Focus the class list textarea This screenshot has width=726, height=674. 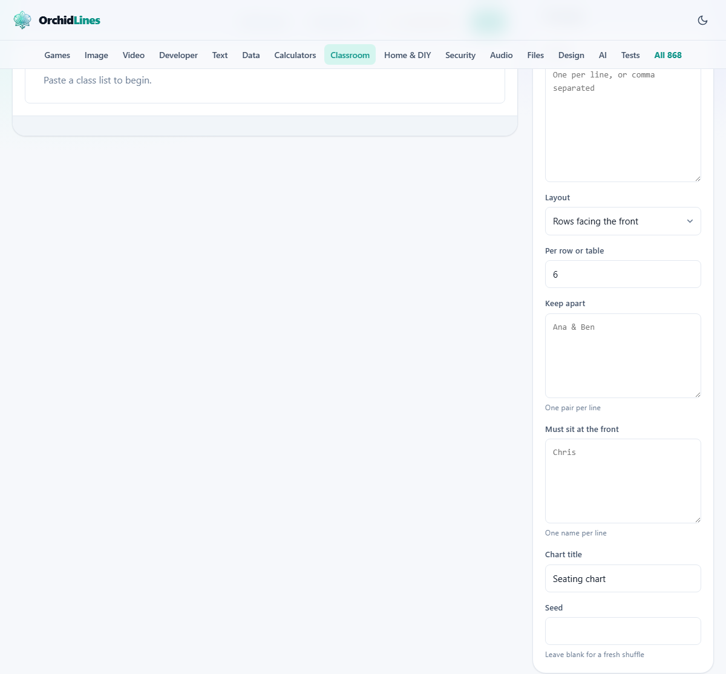(623, 124)
